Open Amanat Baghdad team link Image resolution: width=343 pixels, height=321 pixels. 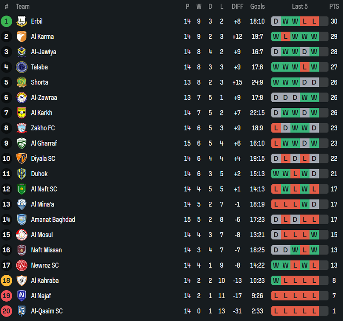53,219
